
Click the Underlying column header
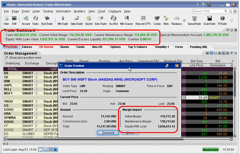click(x=13, y=63)
